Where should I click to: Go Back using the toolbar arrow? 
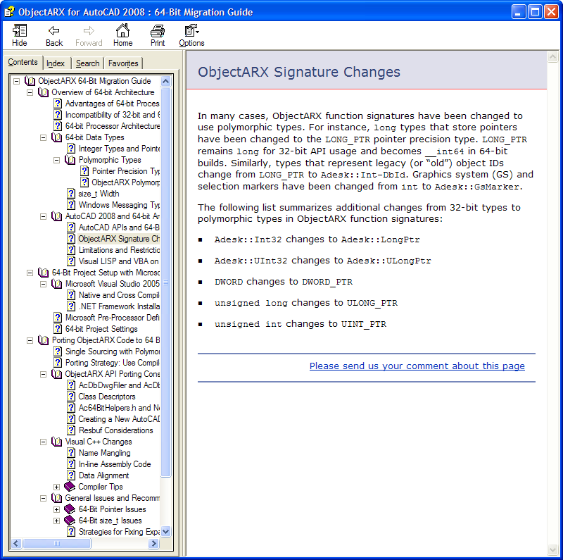pyautogui.click(x=54, y=31)
